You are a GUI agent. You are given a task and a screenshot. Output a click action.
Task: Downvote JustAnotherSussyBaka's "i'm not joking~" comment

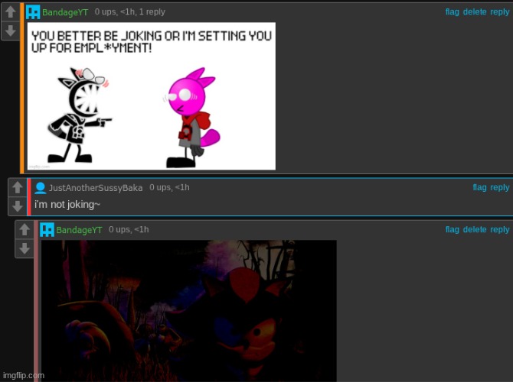(18, 206)
